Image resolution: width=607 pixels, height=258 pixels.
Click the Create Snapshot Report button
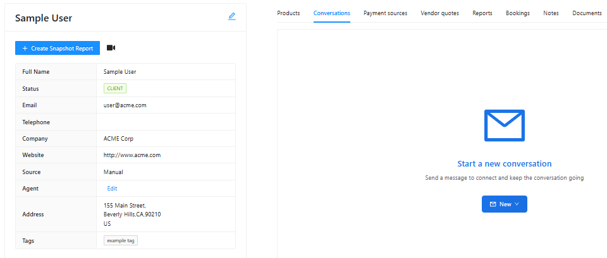coord(58,49)
